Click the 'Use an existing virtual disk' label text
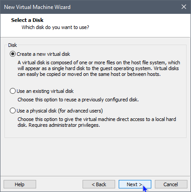Viewport: 191px width, 192px height. point(45,91)
